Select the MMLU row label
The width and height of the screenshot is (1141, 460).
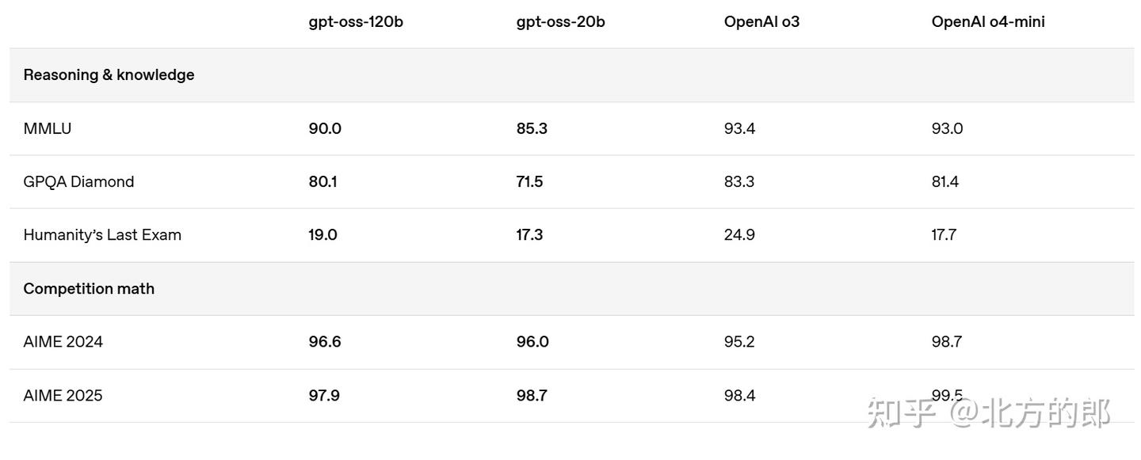click(x=48, y=128)
